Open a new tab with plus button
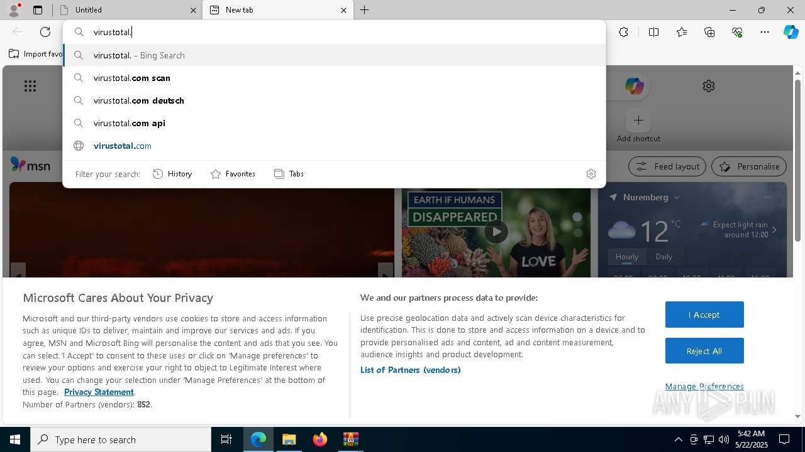Viewport: 805px width, 452px height. (365, 10)
